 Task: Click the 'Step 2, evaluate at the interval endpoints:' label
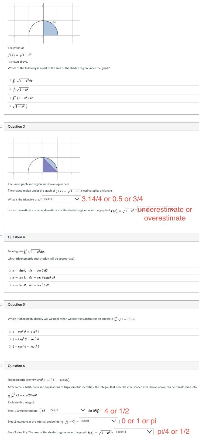[34, 421]
